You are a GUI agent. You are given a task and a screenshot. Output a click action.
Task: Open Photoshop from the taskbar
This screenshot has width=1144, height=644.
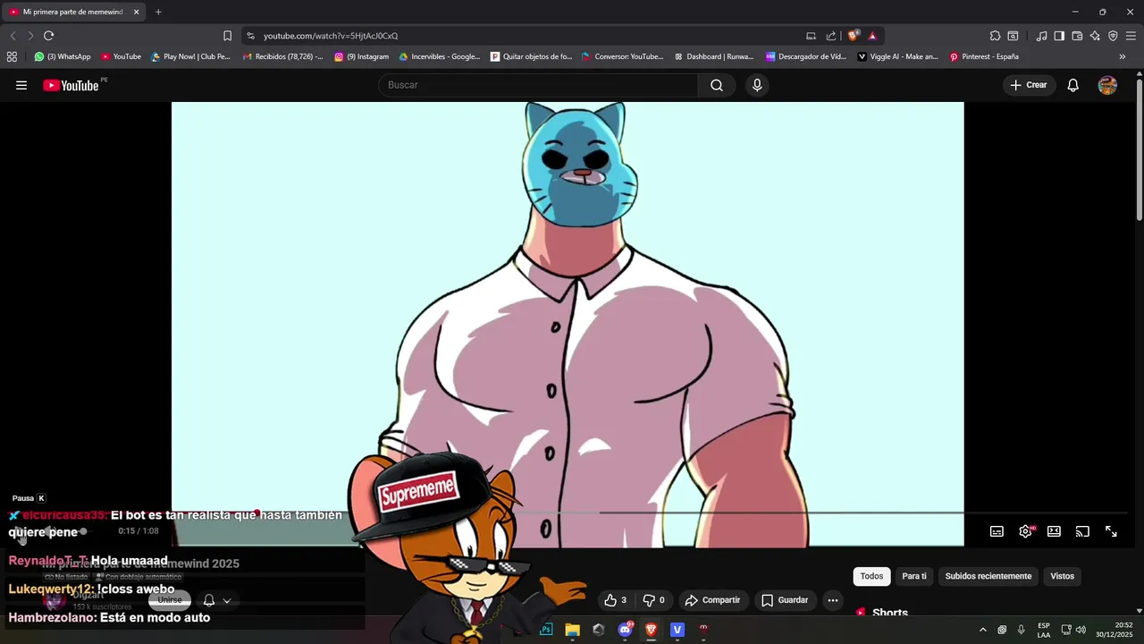546,630
